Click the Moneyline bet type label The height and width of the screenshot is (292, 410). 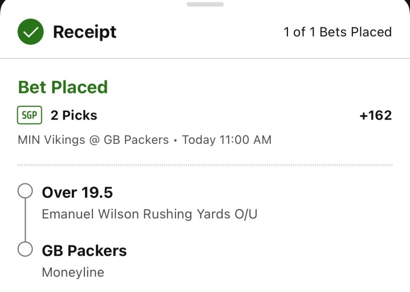pos(73,272)
